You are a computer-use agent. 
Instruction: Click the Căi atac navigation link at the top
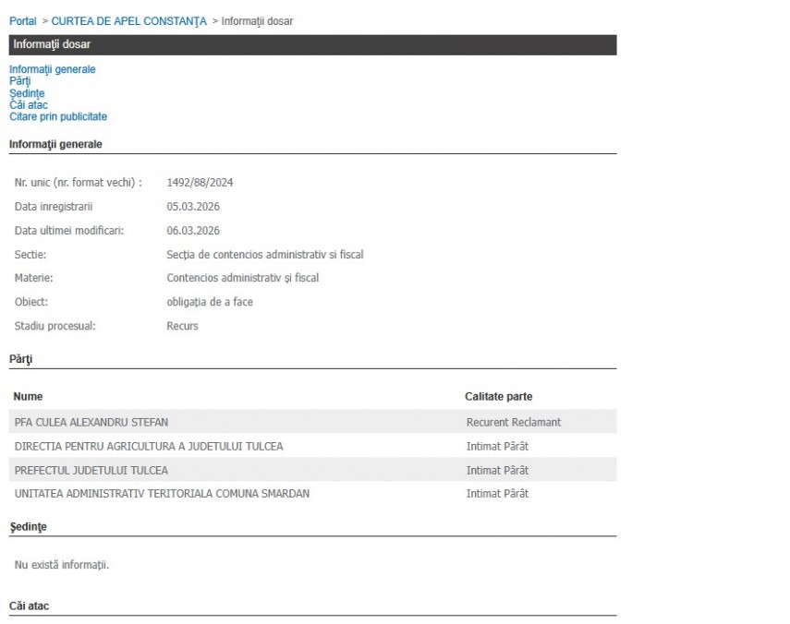(x=29, y=105)
